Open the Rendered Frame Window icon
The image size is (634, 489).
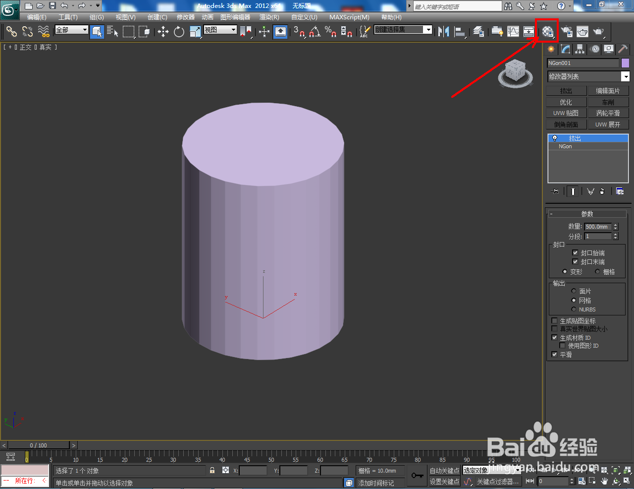tap(582, 32)
